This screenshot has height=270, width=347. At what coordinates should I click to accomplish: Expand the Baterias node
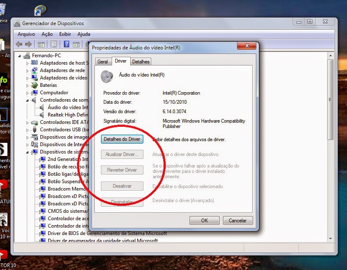pos(28,86)
